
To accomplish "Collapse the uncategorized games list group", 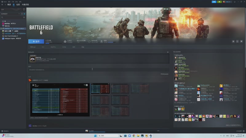I will 1,21.
